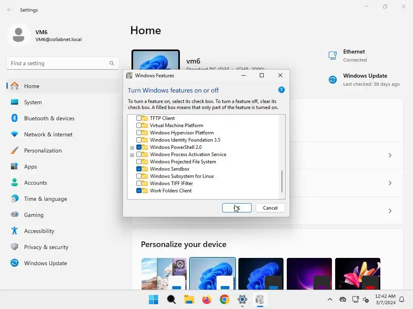Image resolution: width=413 pixels, height=309 pixels.
Task: Uncheck the Windows Sandbox checkbox
Action: [139, 169]
